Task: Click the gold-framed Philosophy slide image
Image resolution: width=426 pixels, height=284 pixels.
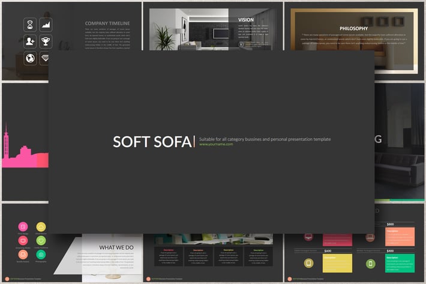Action: point(354,30)
